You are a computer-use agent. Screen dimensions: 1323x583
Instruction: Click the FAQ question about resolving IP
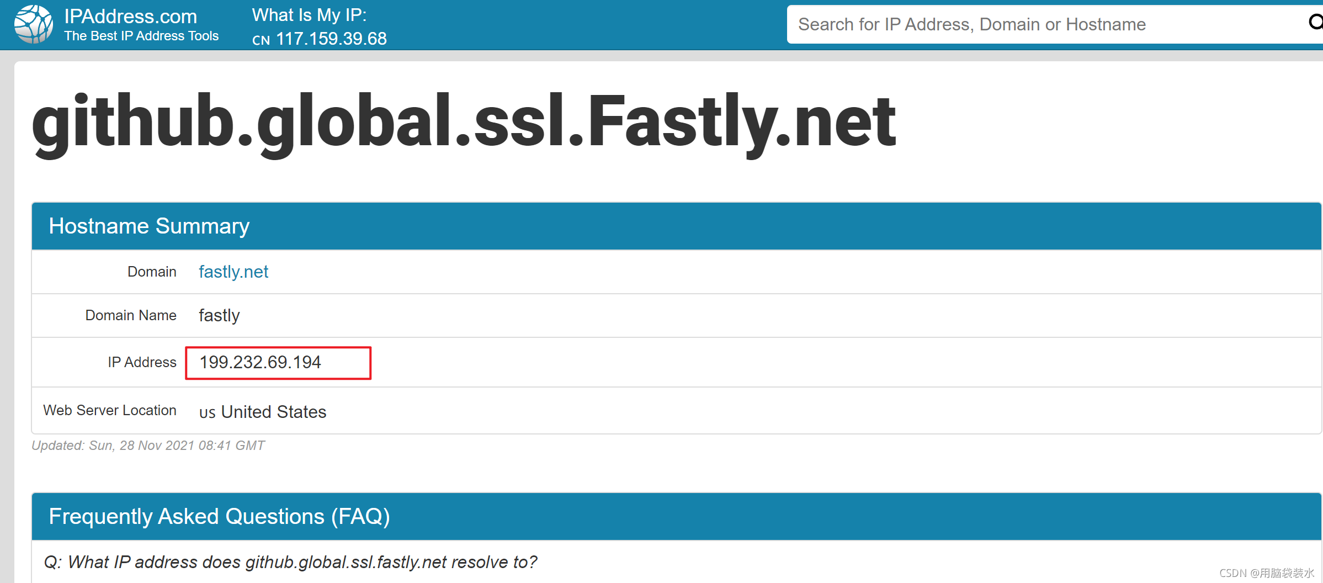pos(290,562)
